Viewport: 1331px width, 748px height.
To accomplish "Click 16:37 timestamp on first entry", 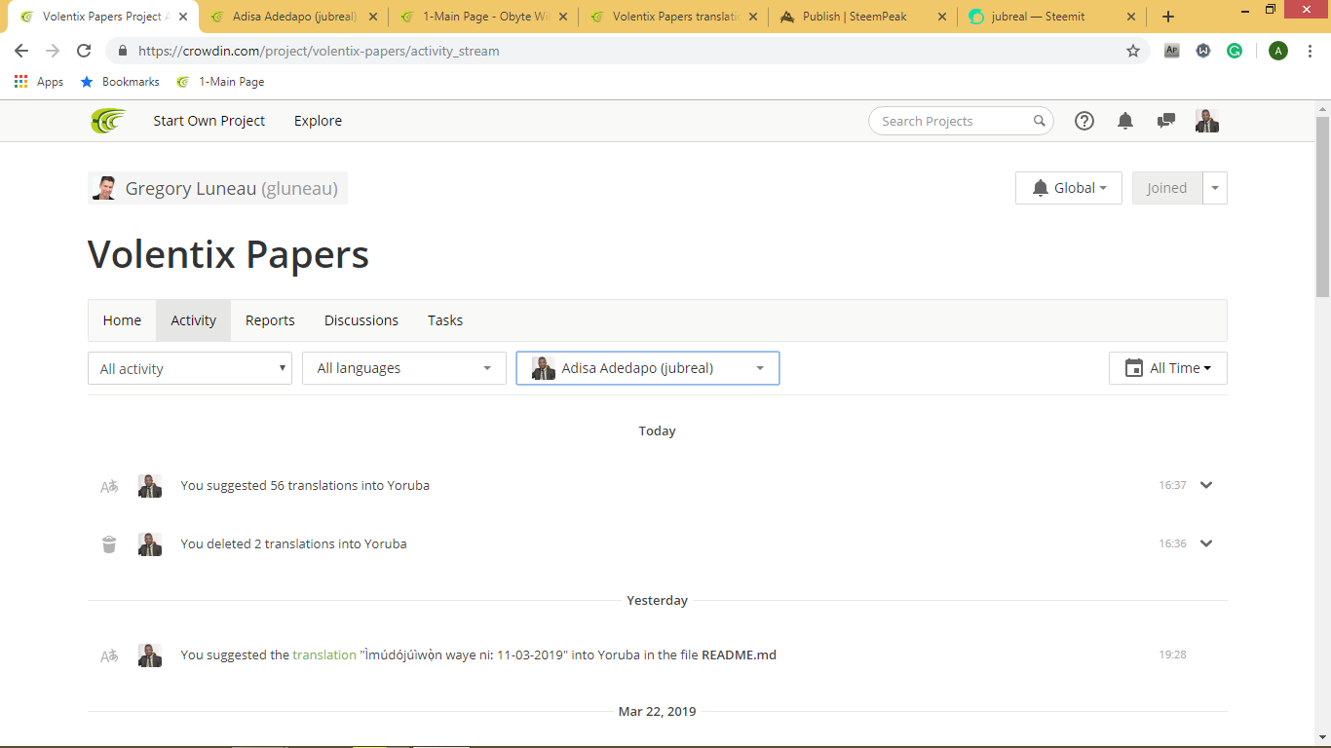I will click(1172, 485).
